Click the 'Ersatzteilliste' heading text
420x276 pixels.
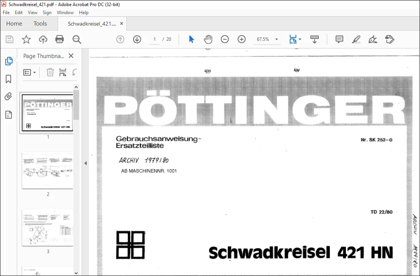[x=139, y=145]
